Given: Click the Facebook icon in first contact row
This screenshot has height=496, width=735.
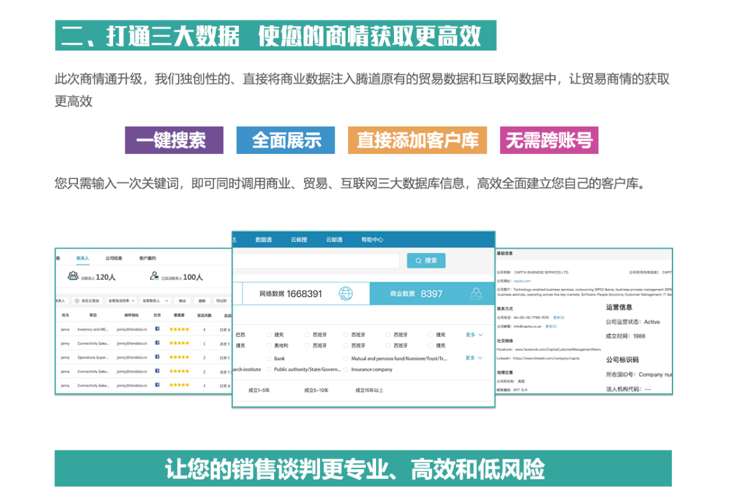Looking at the screenshot, I should click(157, 329).
